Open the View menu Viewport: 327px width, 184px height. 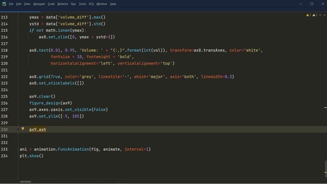27,4
